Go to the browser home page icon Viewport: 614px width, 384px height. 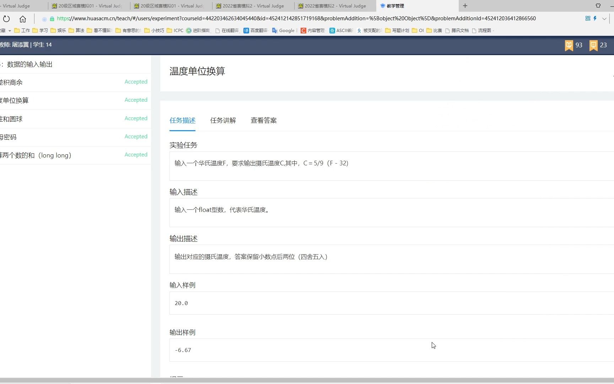23,19
